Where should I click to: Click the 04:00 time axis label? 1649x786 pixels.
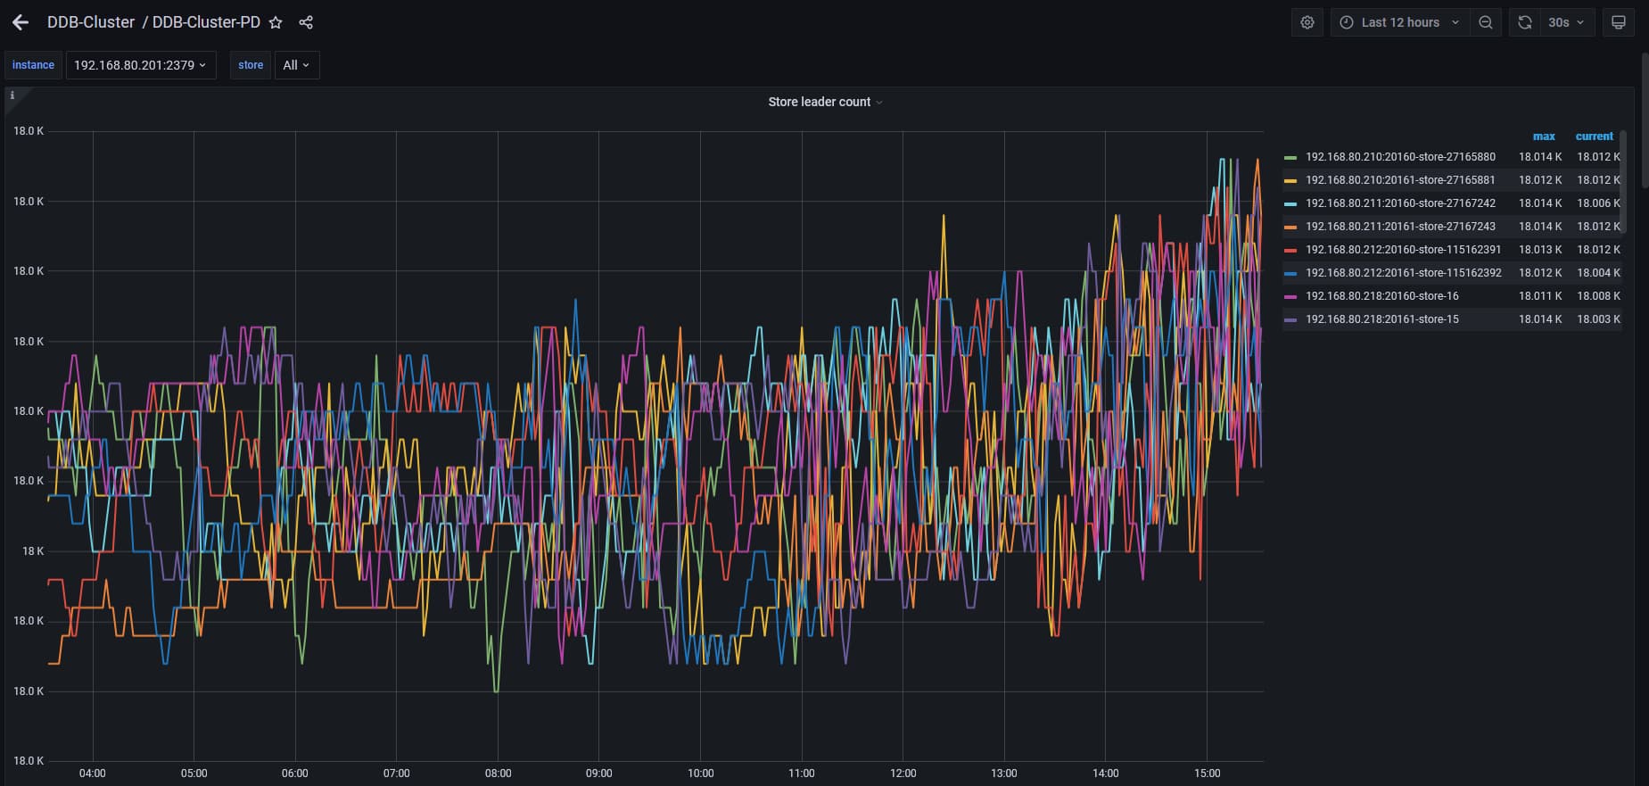(x=92, y=774)
